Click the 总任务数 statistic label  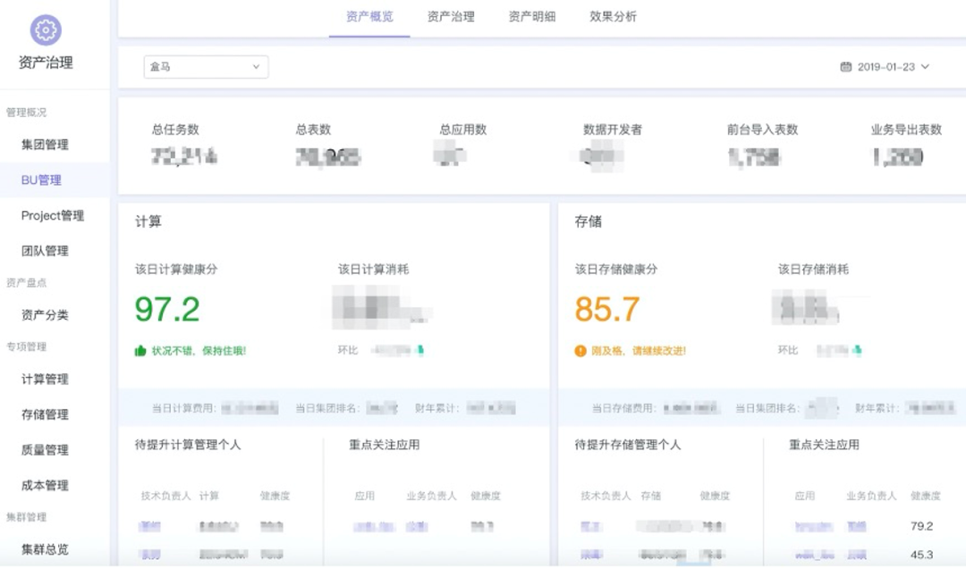(175, 129)
